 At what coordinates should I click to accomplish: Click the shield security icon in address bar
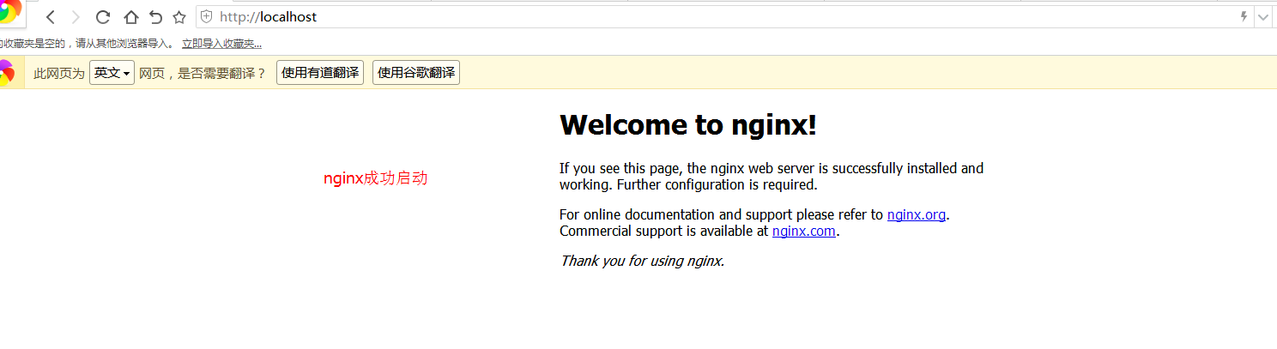[x=206, y=16]
